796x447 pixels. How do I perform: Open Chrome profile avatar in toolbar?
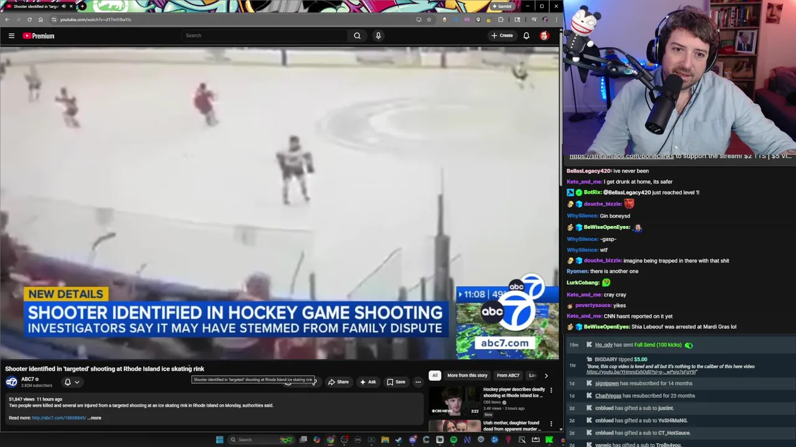click(545, 19)
